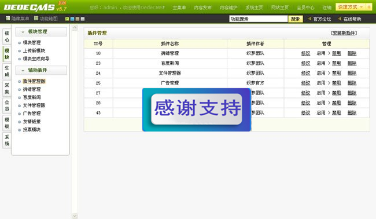
Task: Open 主菜单 in the top navigation
Action: pos(179,8)
